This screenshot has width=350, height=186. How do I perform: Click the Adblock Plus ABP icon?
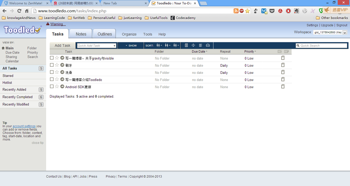[x=242, y=11]
